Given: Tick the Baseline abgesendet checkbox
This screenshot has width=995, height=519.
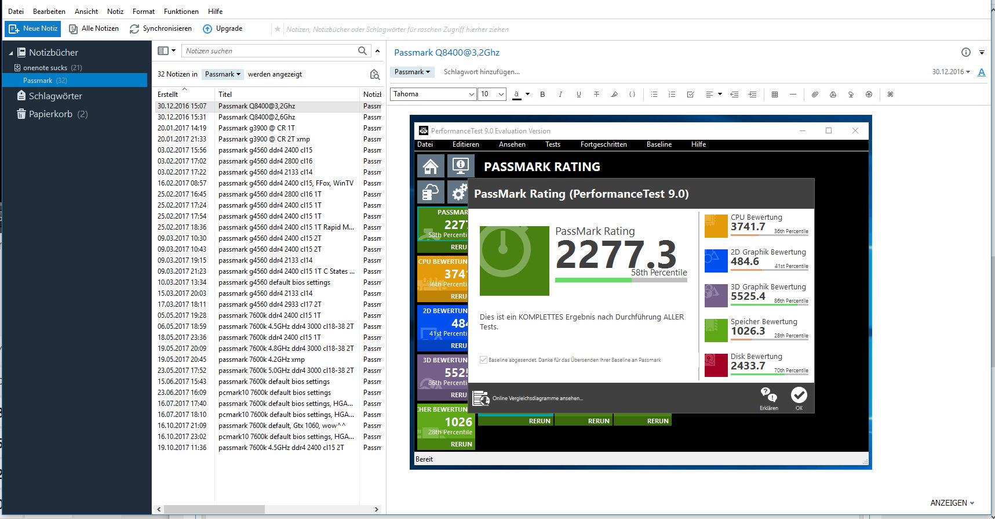Looking at the screenshot, I should coord(483,360).
